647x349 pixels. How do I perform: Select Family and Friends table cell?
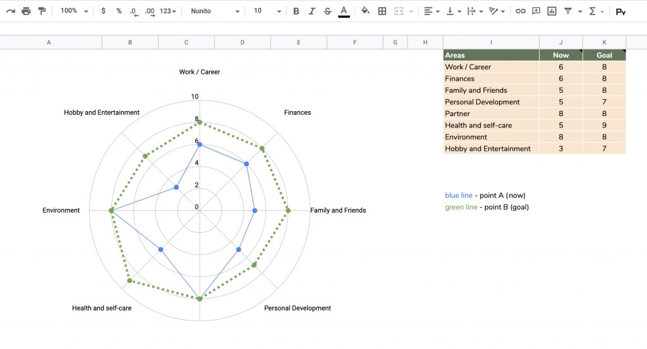[491, 90]
